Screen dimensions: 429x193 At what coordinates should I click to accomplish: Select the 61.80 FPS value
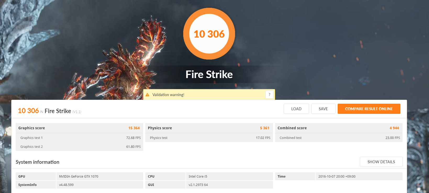(133, 147)
